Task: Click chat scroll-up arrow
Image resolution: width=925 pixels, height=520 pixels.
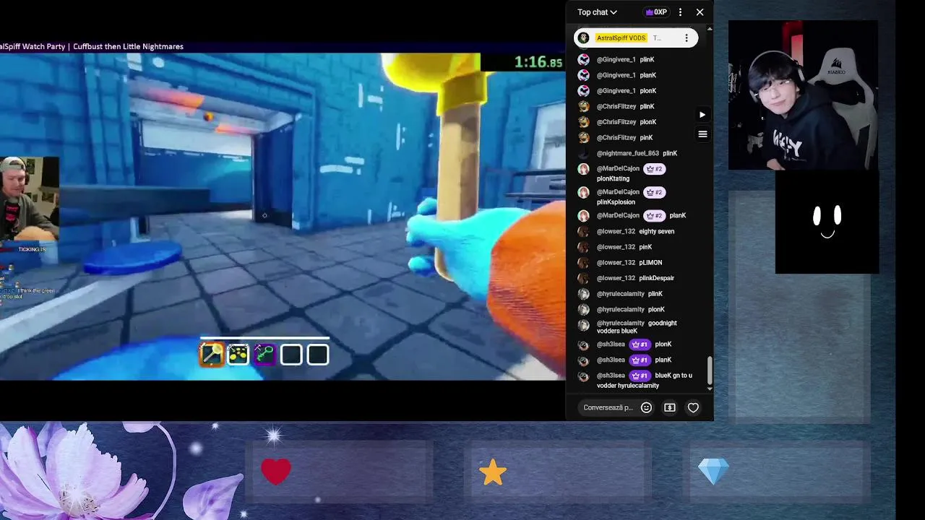Action: tap(710, 29)
